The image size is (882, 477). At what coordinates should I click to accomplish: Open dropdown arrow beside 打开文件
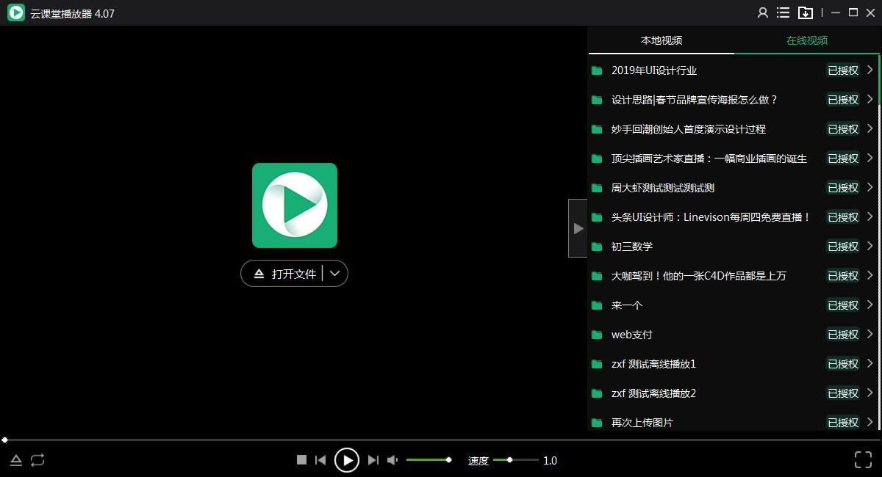335,274
